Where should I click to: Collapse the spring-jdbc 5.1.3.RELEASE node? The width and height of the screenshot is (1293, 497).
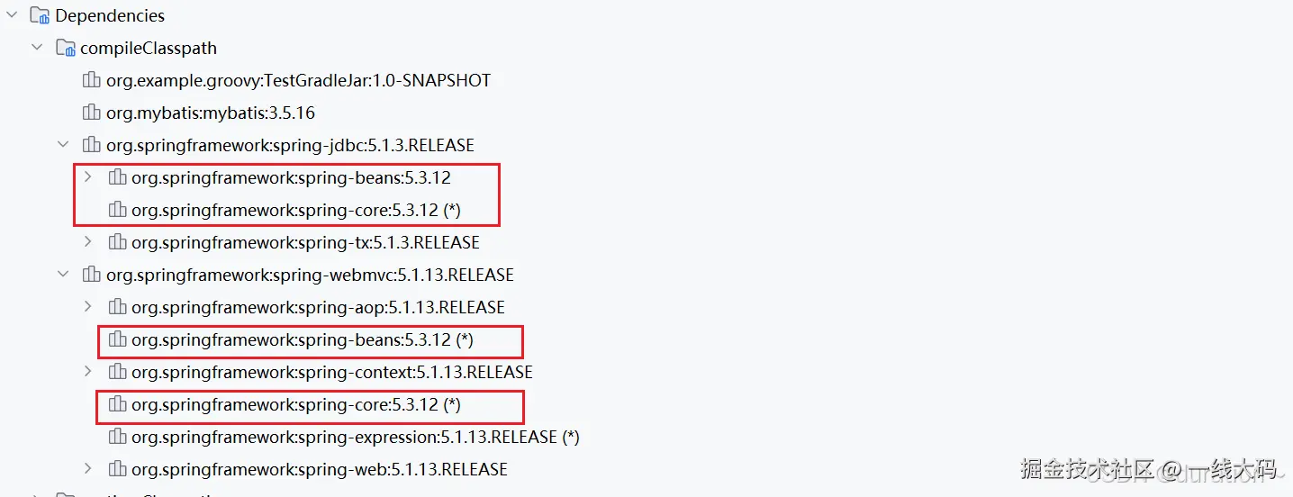(63, 145)
